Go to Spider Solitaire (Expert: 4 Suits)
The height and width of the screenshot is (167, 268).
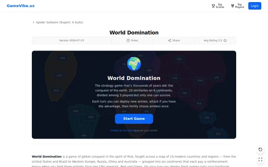pos(59,22)
